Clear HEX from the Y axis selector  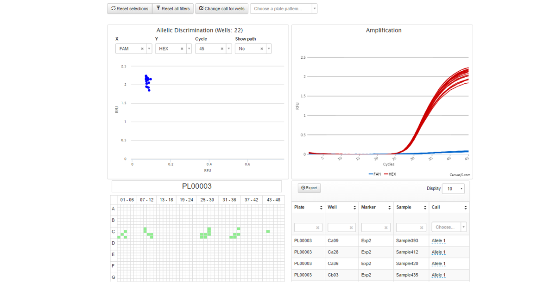click(182, 48)
